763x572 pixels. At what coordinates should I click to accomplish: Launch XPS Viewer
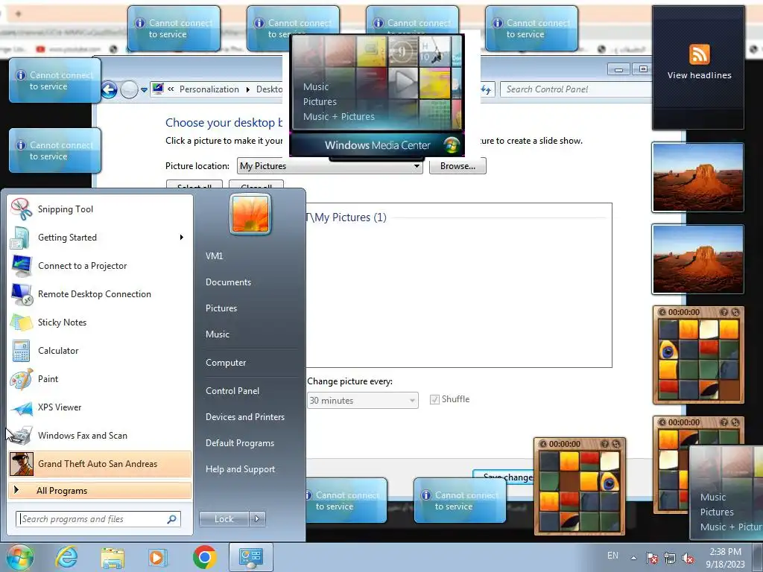[x=100, y=407]
